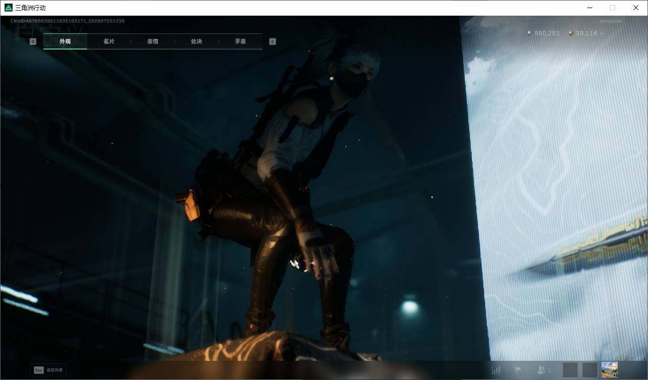This screenshot has height=380, width=648.
Task: Click the gold currency icon beside 39,114
Action: click(571, 33)
